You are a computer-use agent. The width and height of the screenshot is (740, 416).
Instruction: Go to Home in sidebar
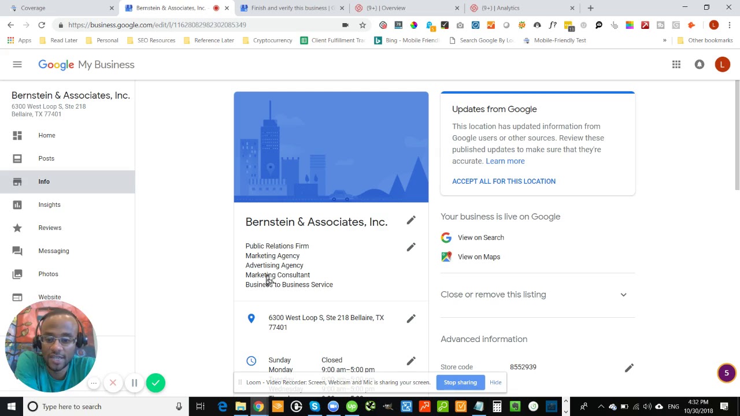[x=68, y=135]
